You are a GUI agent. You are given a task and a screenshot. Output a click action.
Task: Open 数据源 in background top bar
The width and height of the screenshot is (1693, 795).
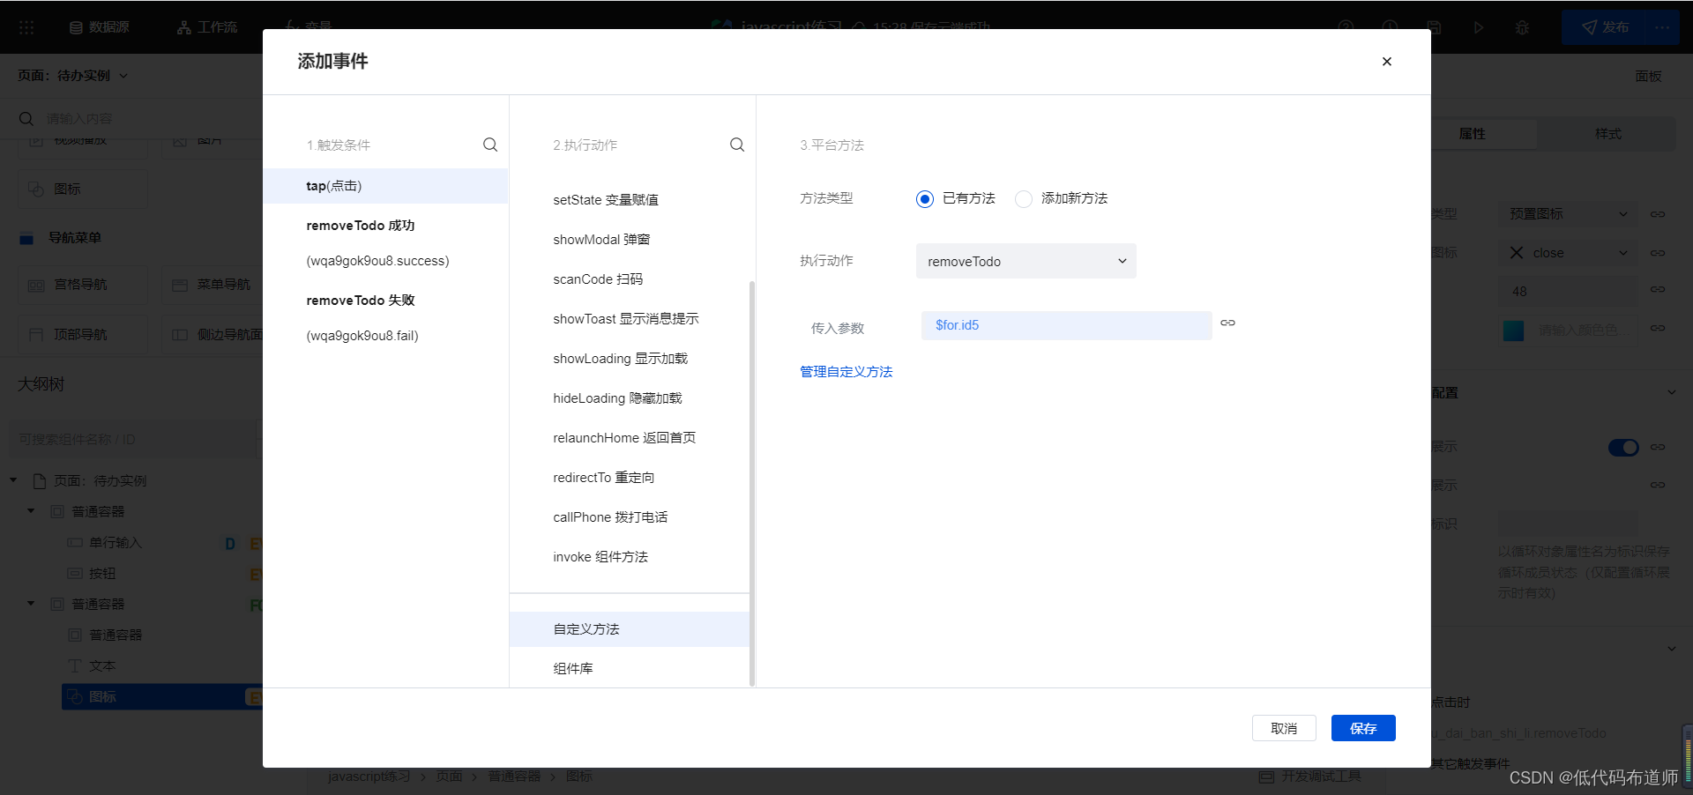(100, 27)
